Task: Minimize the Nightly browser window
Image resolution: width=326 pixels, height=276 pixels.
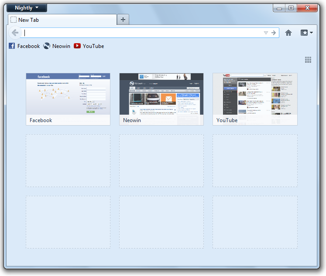Action: (279, 8)
